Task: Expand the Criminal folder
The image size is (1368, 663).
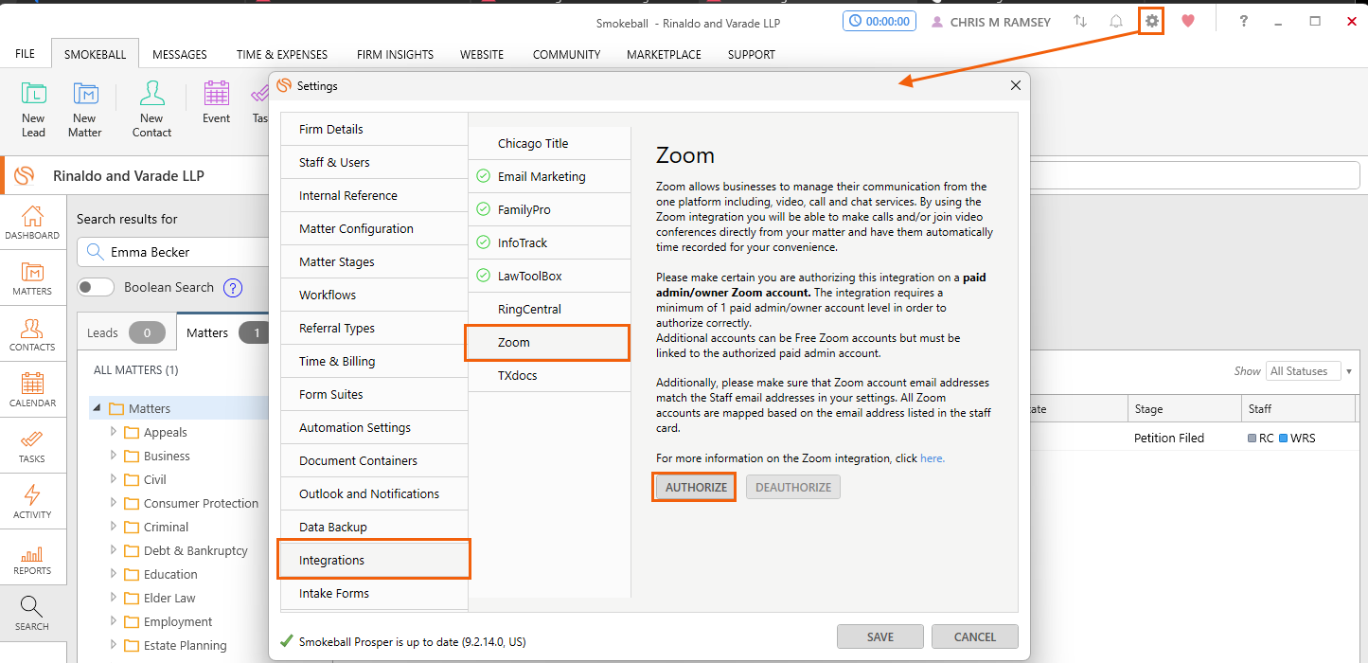Action: [114, 527]
